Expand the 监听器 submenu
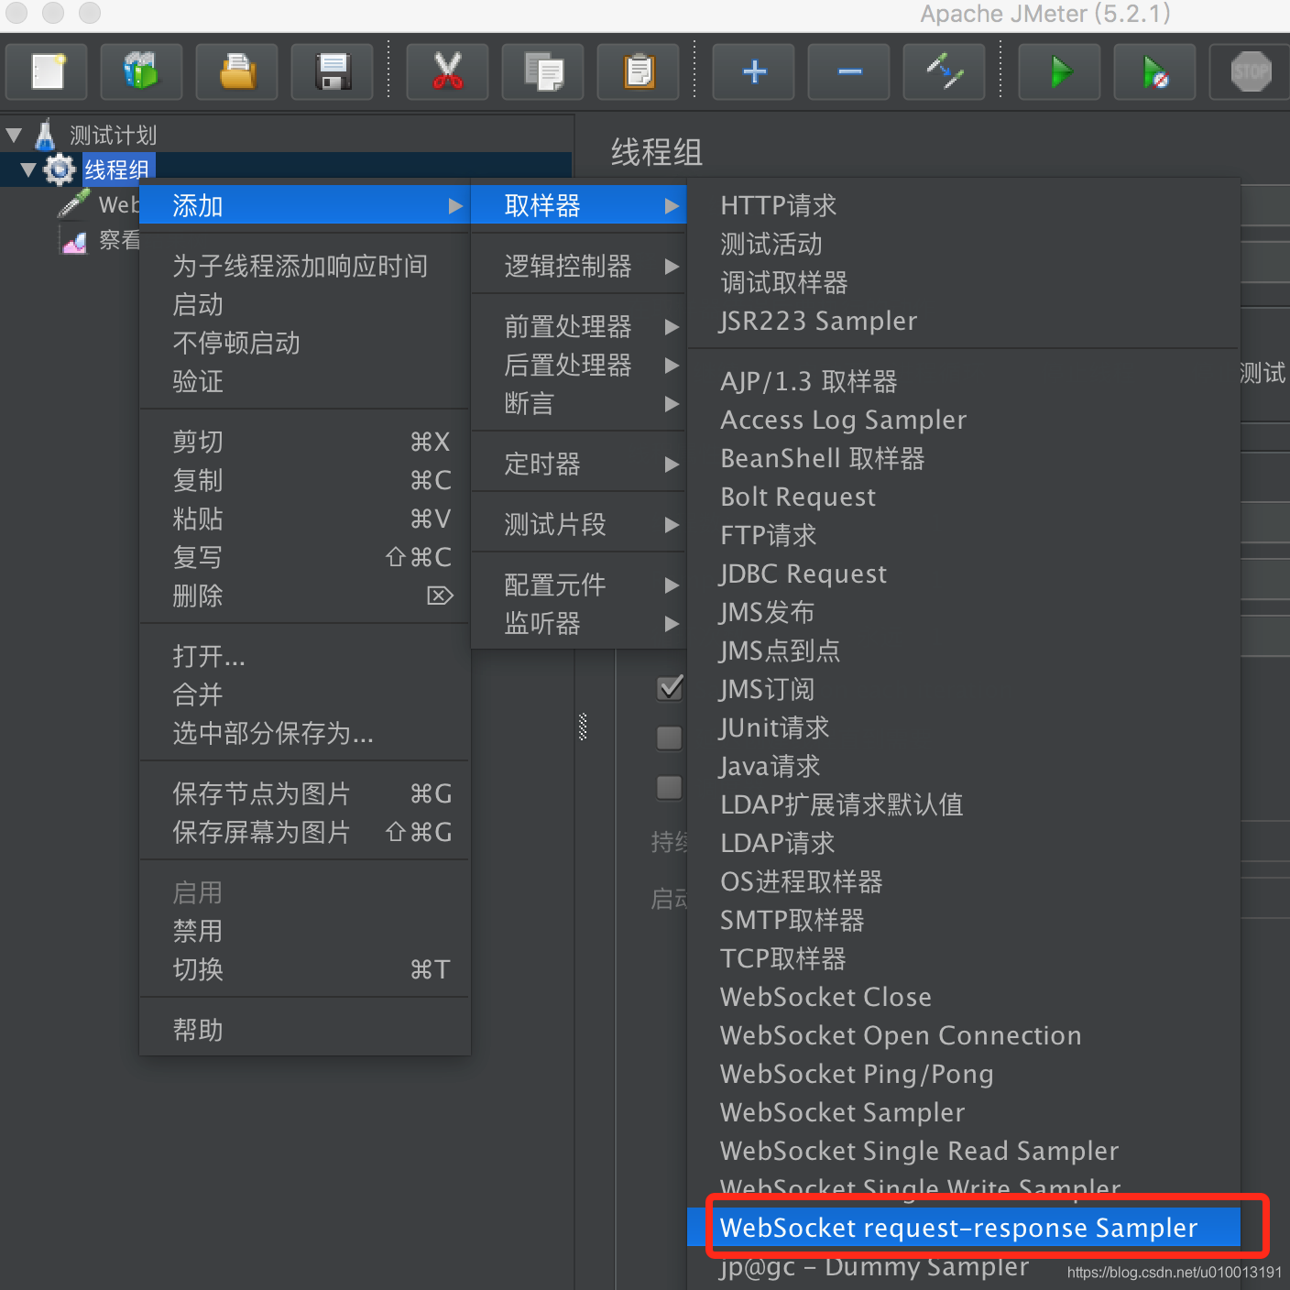This screenshot has width=1290, height=1290. tap(578, 624)
